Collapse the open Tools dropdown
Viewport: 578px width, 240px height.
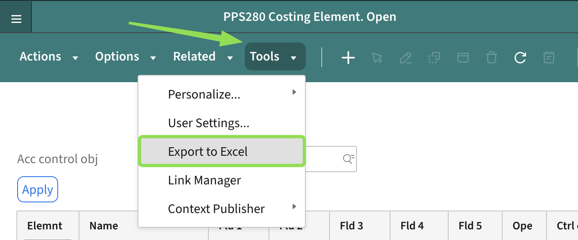coord(275,56)
